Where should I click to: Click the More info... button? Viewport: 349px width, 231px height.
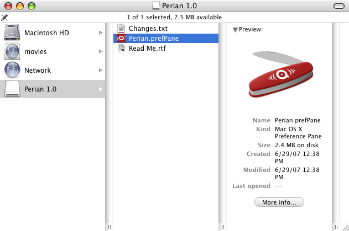(x=279, y=202)
